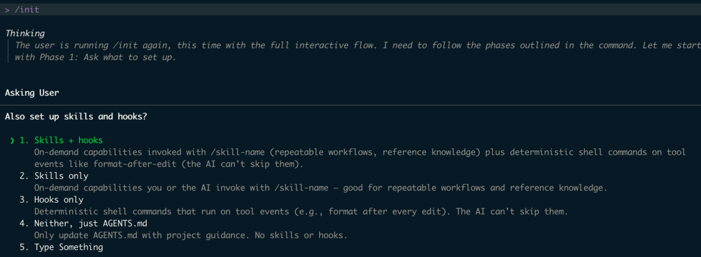The image size is (701, 257).
Task: Click the number 3 list marker
Action: [24, 200]
